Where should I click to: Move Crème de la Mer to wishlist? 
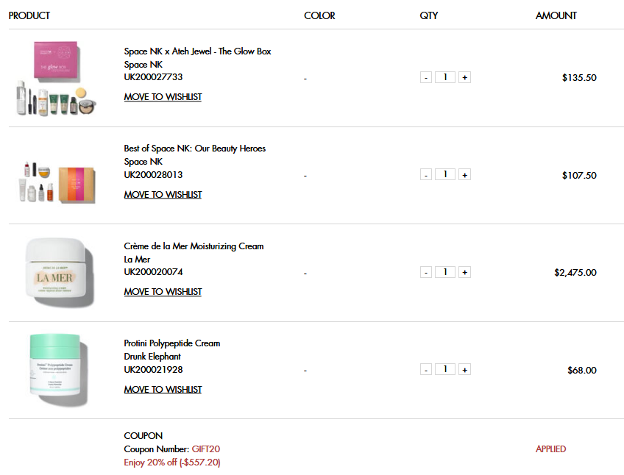coord(163,291)
